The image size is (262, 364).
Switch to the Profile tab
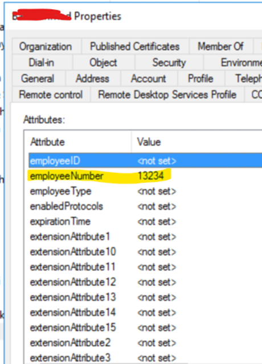coord(200,79)
